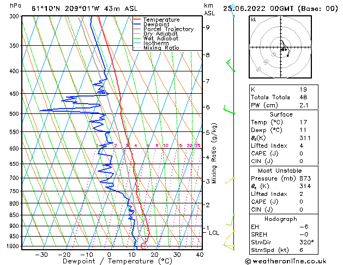Click the 500 hPa pressure label
Image resolution: width=343 pixels, height=265 pixels.
[15, 114]
